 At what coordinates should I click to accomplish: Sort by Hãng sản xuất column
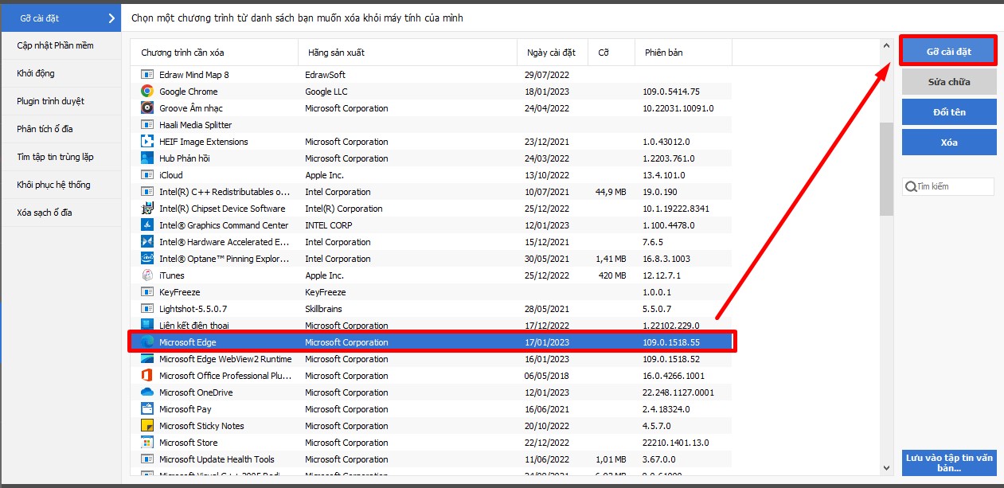(407, 53)
